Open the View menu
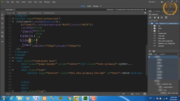This screenshot has width=180, height=101. point(17,2)
